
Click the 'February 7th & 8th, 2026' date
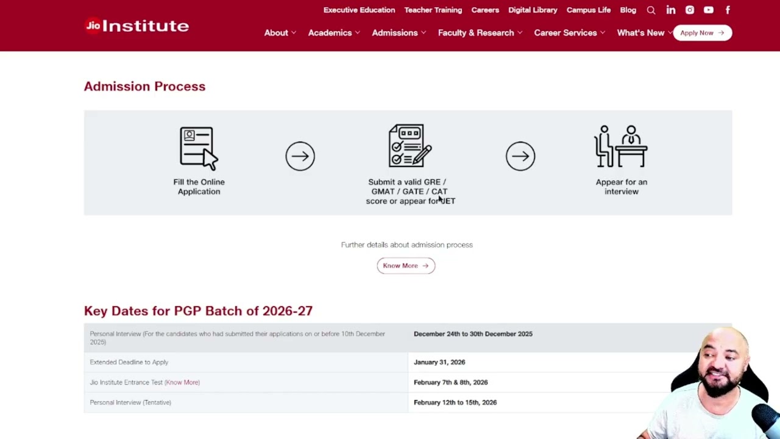click(451, 382)
